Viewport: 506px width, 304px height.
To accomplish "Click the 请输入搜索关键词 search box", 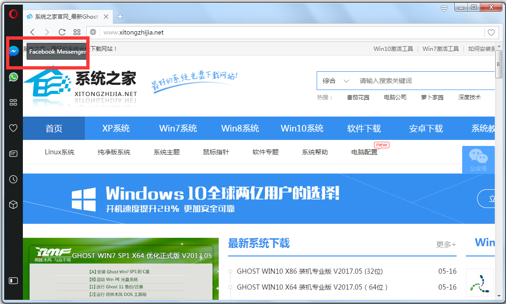I will tap(426, 81).
